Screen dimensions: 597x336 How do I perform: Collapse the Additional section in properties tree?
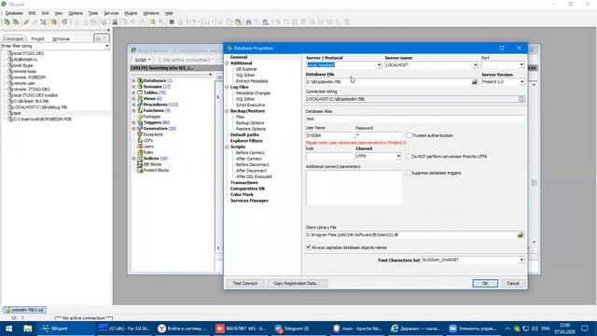228,63
